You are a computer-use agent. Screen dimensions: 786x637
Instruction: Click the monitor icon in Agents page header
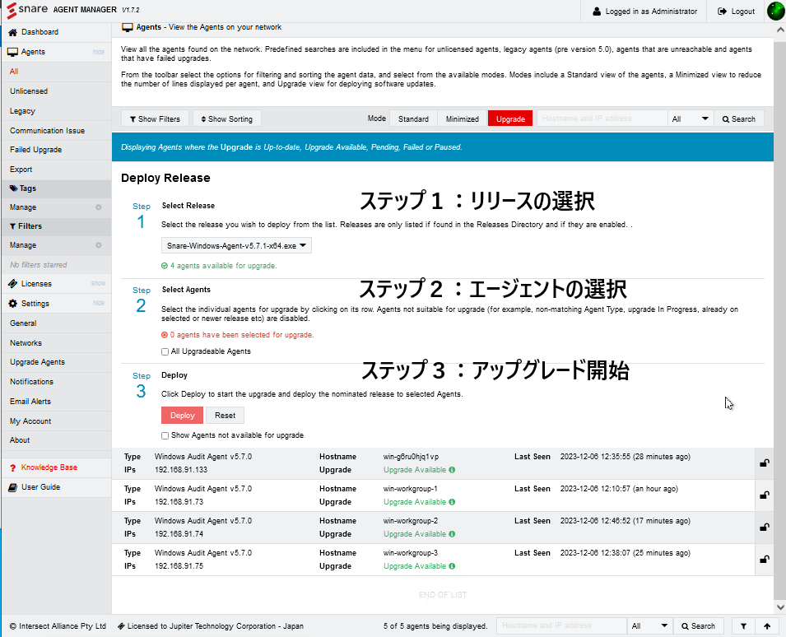(x=128, y=27)
